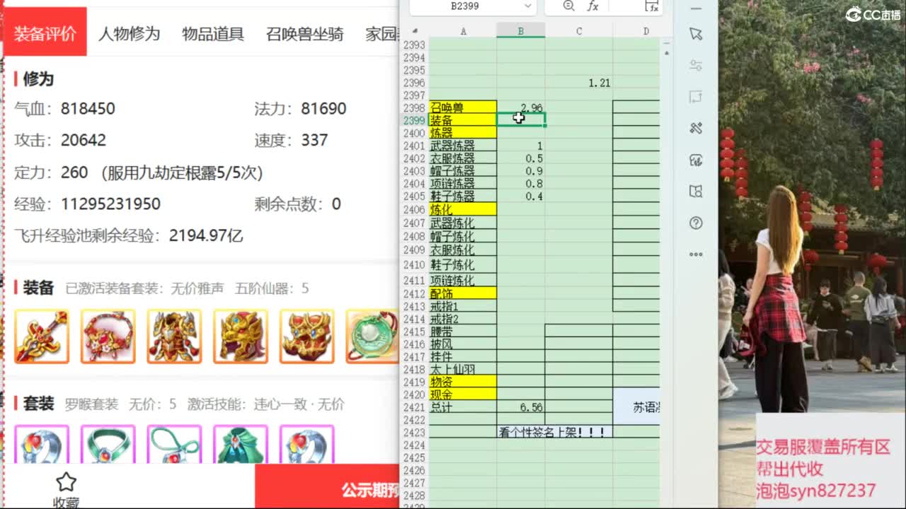This screenshot has height=509, width=906.
Task: Switch to the 装备评价 tab
Action: [45, 33]
